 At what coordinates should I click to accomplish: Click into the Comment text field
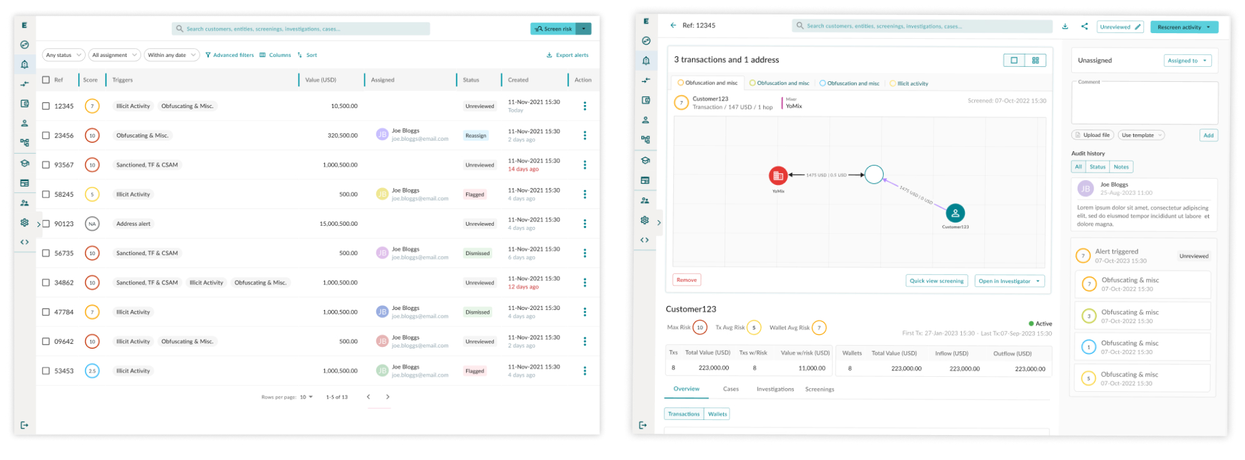(1144, 104)
